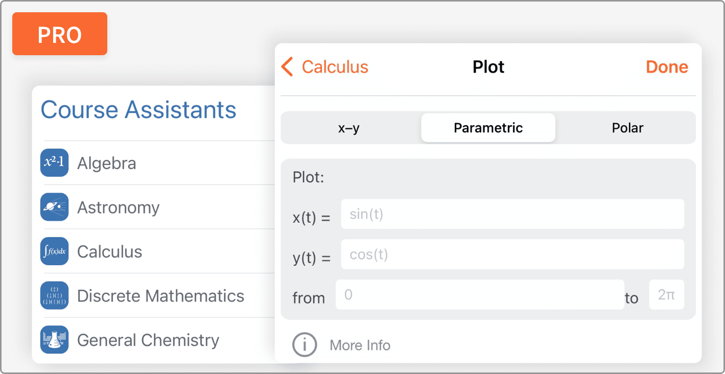Go back to Calculus

pos(335,67)
